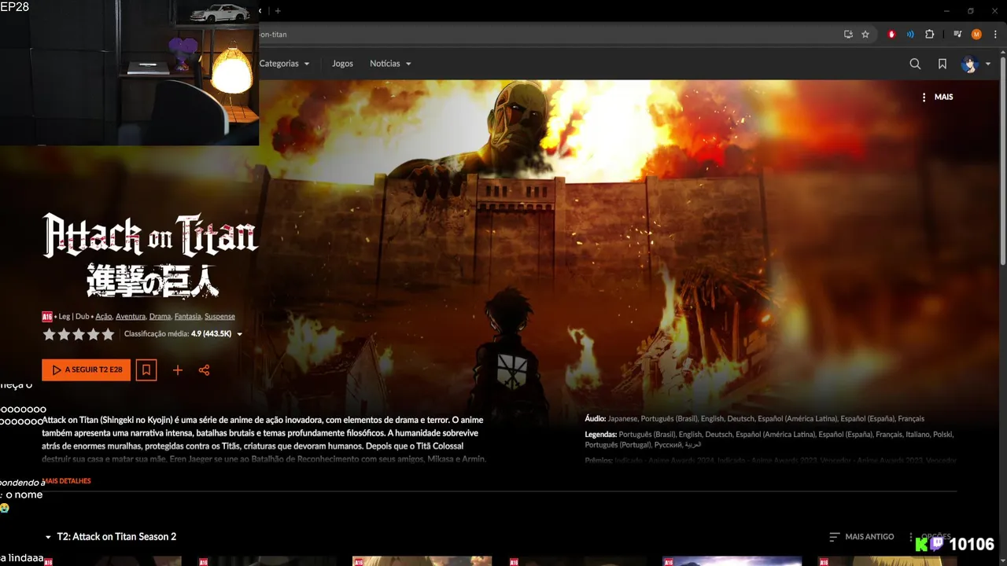This screenshot has width=1007, height=566.
Task: Expand the profile account dropdown arrow
Action: tap(988, 64)
